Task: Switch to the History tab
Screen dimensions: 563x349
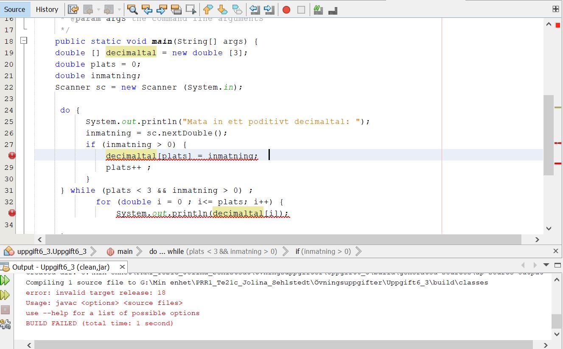Action: 47,9
